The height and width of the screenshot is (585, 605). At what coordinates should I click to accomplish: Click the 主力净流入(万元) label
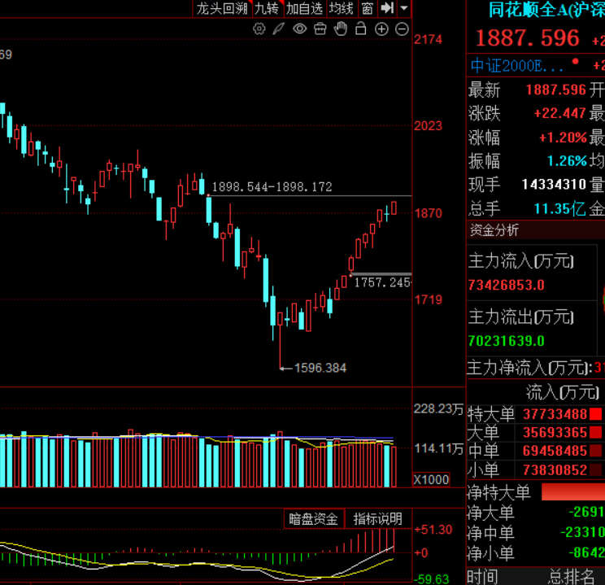tap(529, 368)
